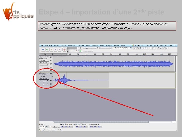The width and height of the screenshot is (182, 137).
Task: Open the Edition menu
Action: 63,46
